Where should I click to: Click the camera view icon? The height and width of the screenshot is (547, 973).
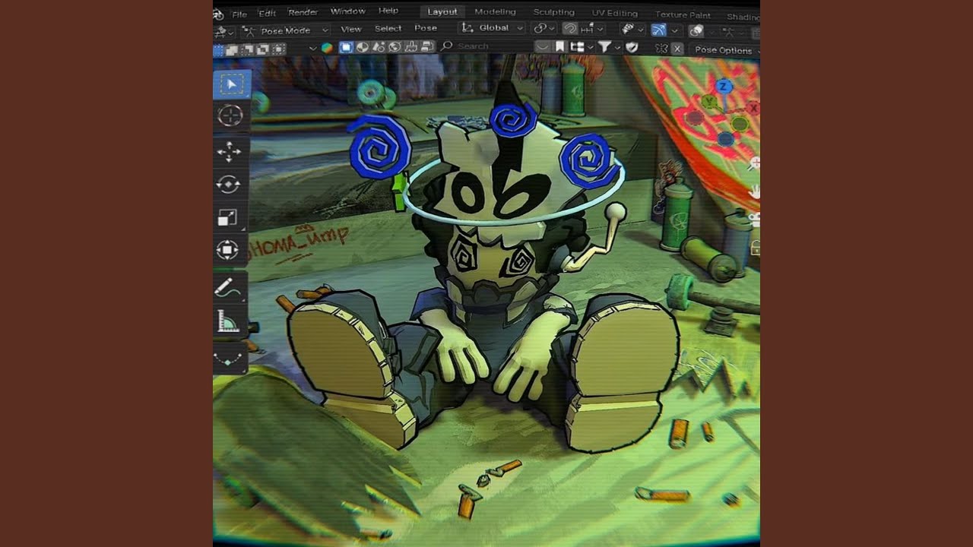pos(756,220)
